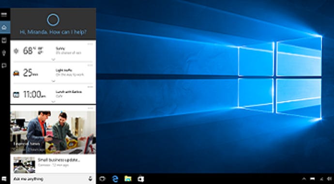Open Cortana Notebook from sidebar

[x=4, y=40]
